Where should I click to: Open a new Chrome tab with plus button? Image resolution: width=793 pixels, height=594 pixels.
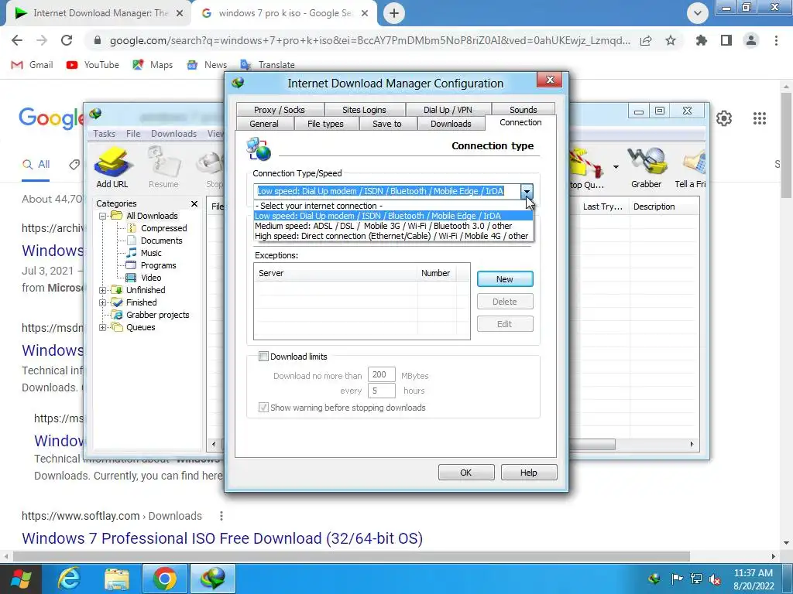click(394, 14)
